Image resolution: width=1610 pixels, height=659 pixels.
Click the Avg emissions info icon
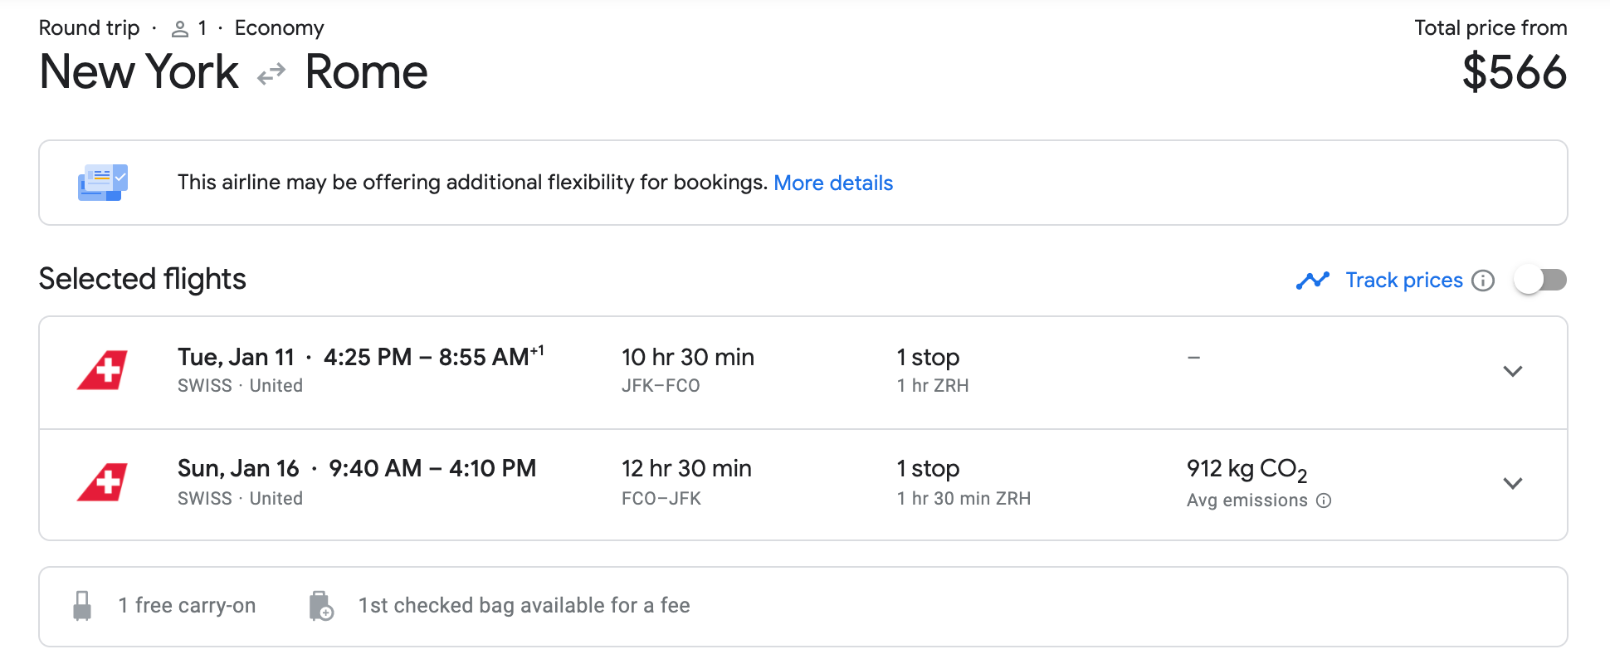click(1325, 500)
